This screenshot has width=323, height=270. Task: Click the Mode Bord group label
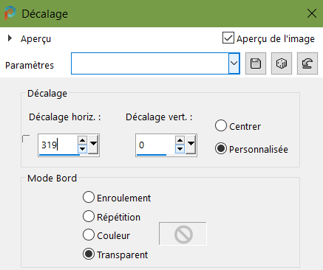point(52,178)
